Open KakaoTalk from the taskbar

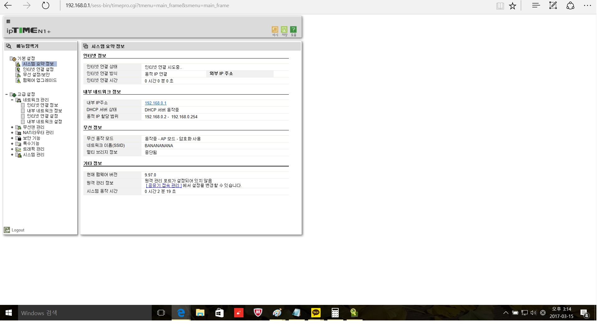coord(316,313)
